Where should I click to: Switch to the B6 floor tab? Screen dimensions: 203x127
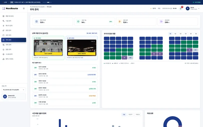click(196, 34)
